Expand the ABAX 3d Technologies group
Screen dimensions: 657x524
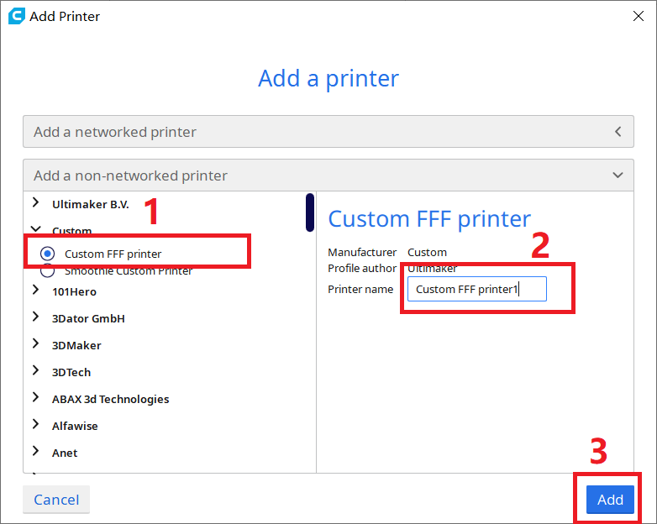coord(36,397)
